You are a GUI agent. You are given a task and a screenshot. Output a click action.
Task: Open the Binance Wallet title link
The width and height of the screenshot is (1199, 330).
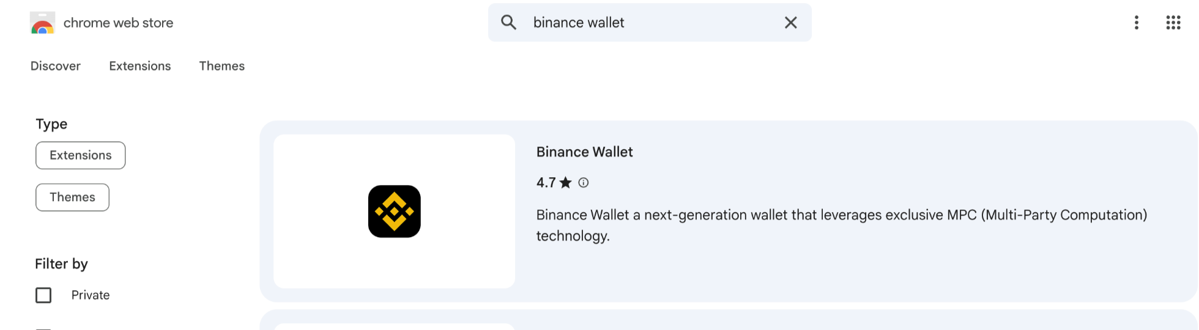point(584,152)
